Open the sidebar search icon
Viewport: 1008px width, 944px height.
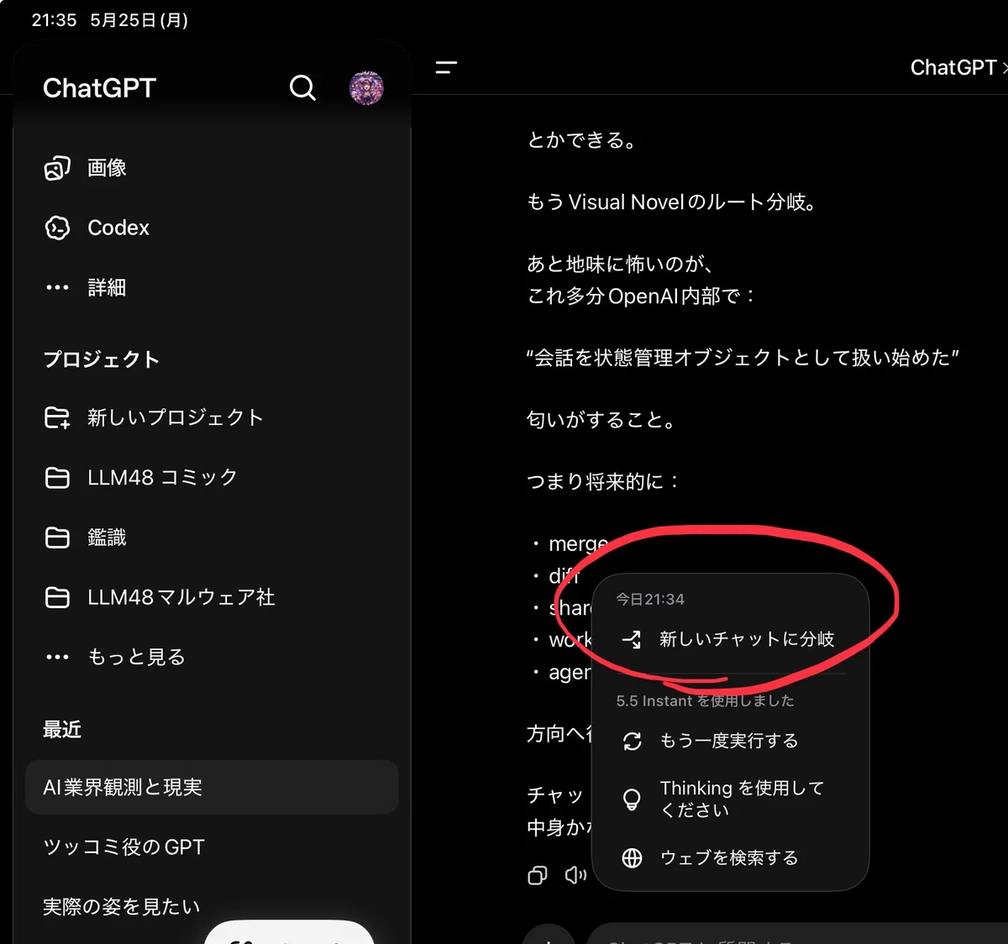(x=302, y=87)
